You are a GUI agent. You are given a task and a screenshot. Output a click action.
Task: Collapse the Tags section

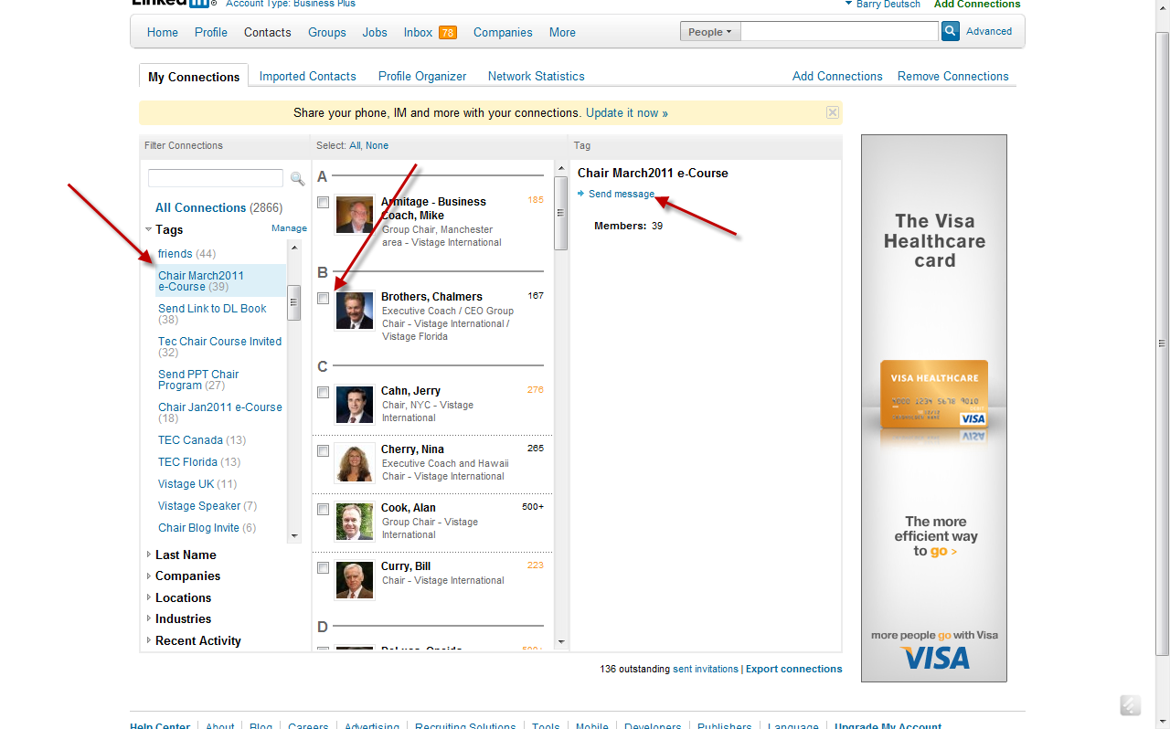[x=149, y=230]
